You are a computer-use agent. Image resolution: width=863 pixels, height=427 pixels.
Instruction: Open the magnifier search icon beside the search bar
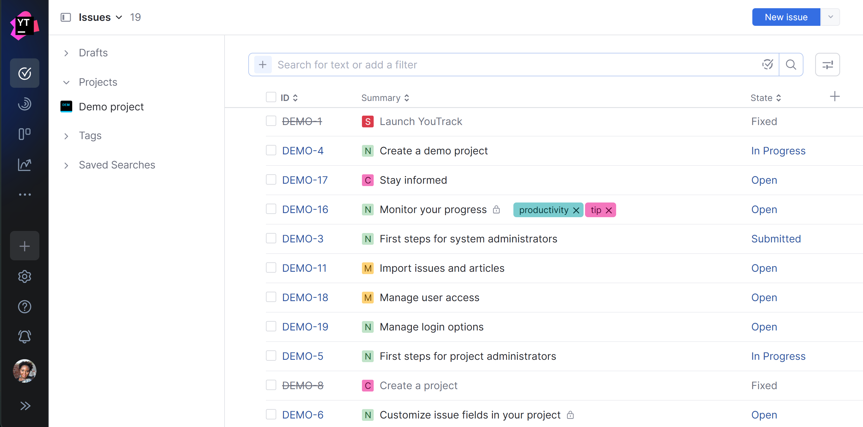791,64
